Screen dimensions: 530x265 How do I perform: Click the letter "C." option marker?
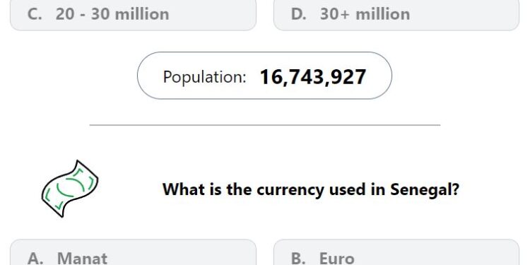tap(35, 14)
